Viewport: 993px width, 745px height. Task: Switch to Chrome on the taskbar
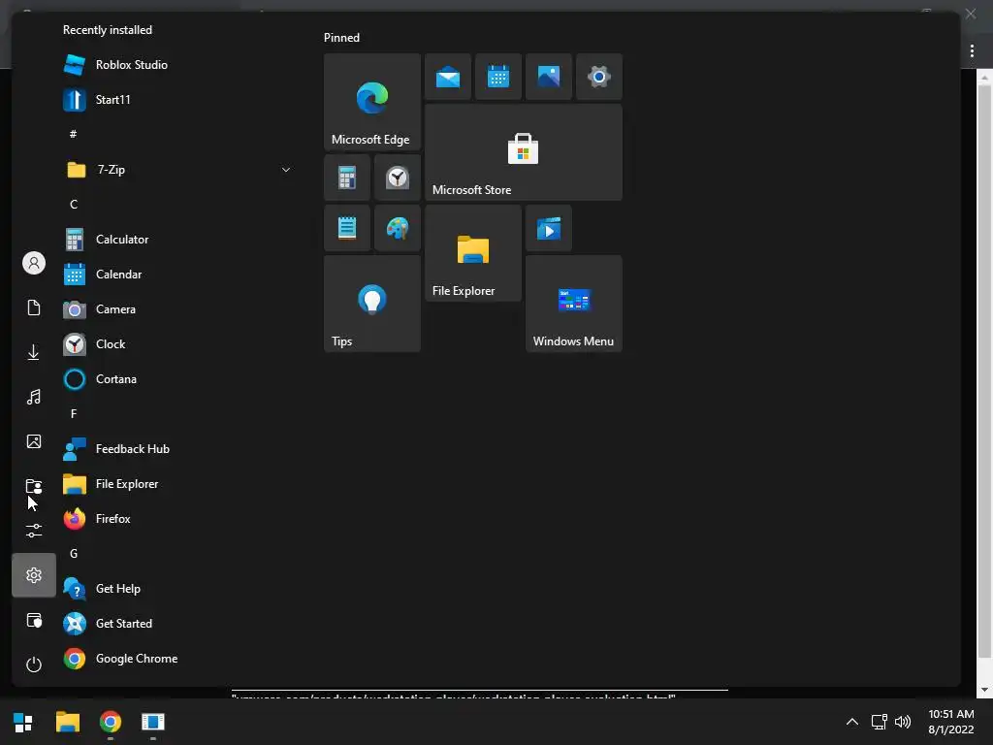point(111,722)
